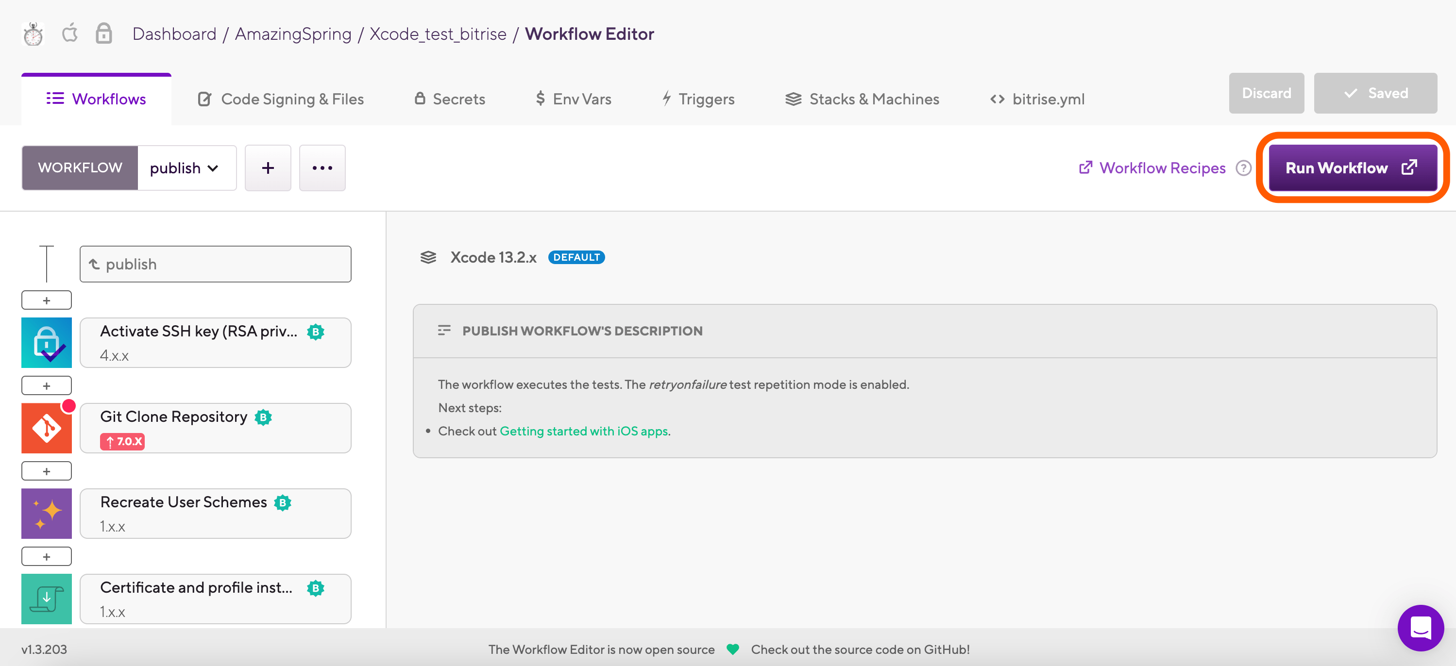Image resolution: width=1456 pixels, height=666 pixels.
Task: Click the Recreate User Schemes sparkle icon
Action: coord(46,514)
